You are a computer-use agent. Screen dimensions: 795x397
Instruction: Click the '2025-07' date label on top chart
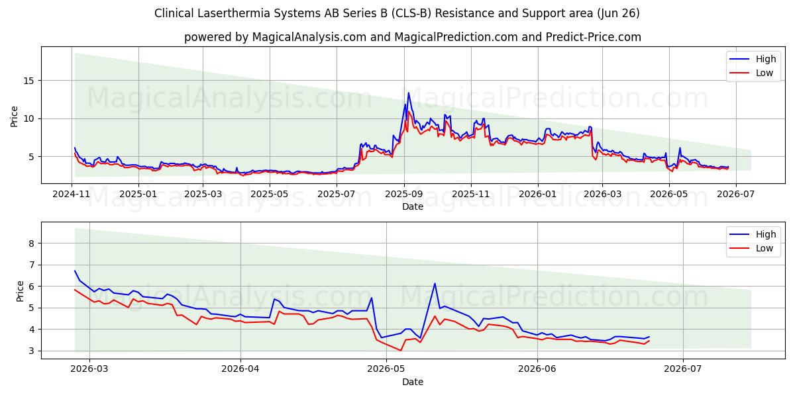[337, 194]
